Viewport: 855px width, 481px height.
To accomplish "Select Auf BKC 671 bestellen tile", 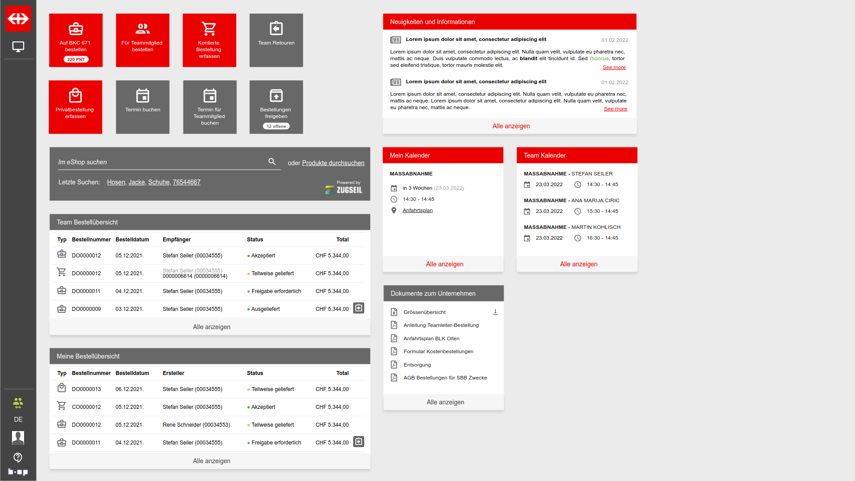I will click(x=76, y=40).
